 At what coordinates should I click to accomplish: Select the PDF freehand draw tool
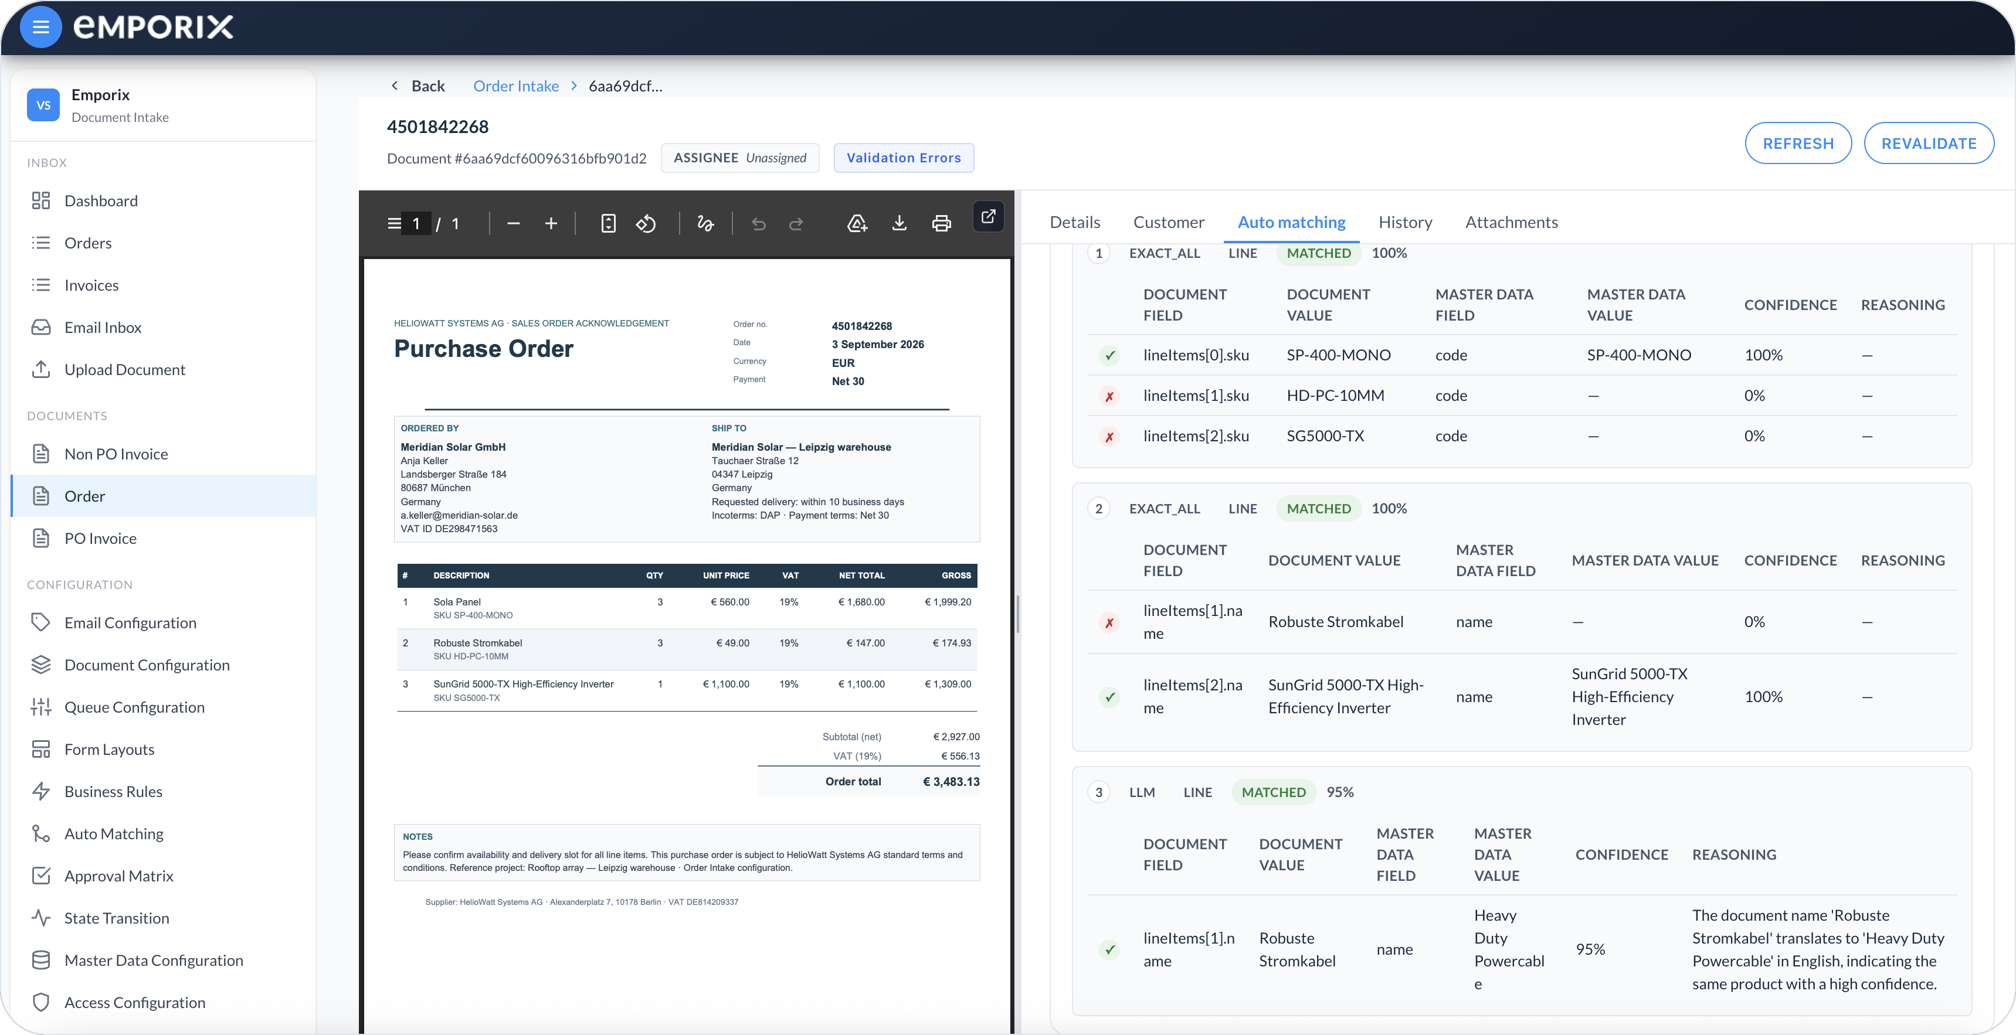pyautogui.click(x=705, y=224)
